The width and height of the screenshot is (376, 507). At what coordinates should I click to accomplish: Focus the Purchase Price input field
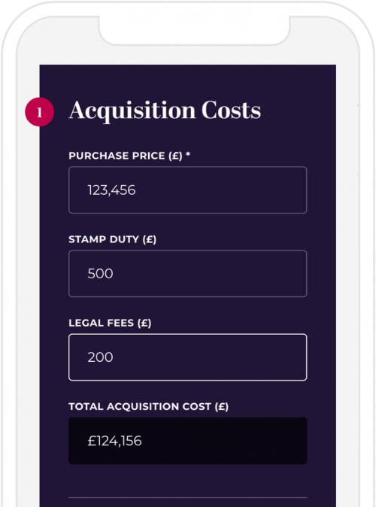187,190
